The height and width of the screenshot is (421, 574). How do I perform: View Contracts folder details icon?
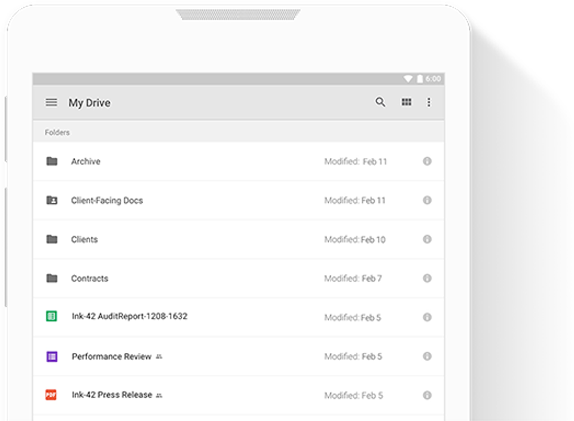coord(427,278)
